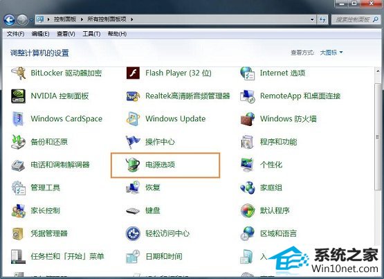Click the NVIDIA 控制面板 label text

click(60, 96)
